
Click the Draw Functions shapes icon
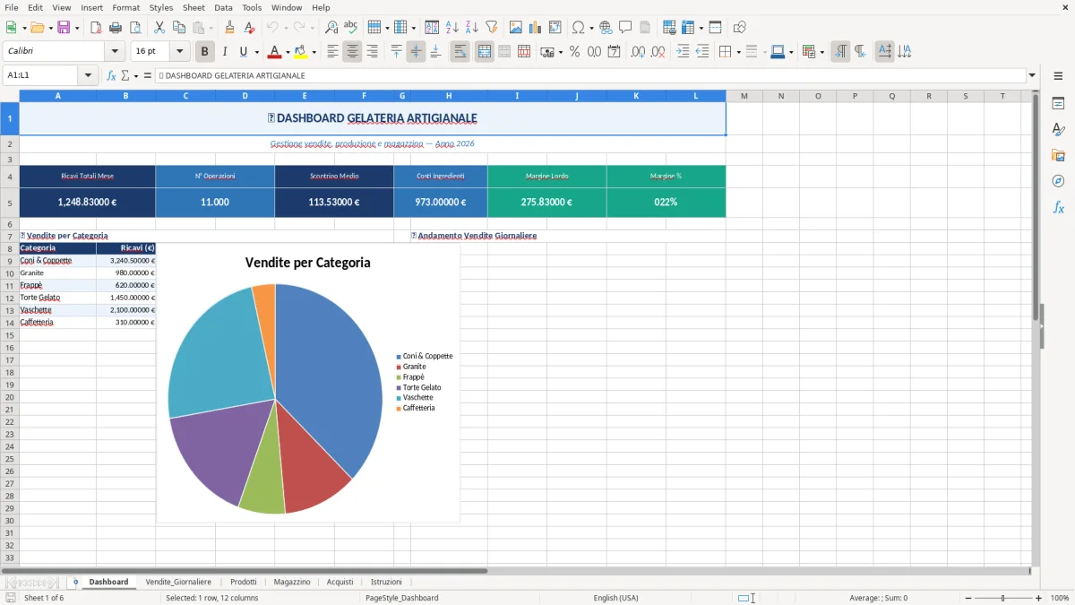click(x=740, y=28)
